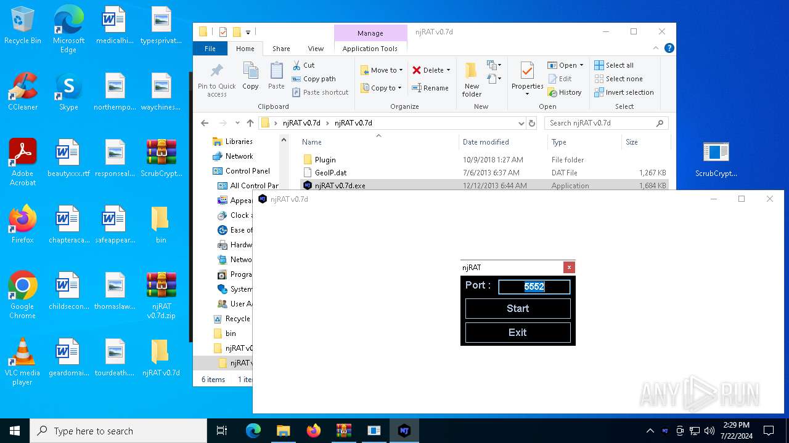Sort files by the Date modified column
789x443 pixels.
click(502, 142)
